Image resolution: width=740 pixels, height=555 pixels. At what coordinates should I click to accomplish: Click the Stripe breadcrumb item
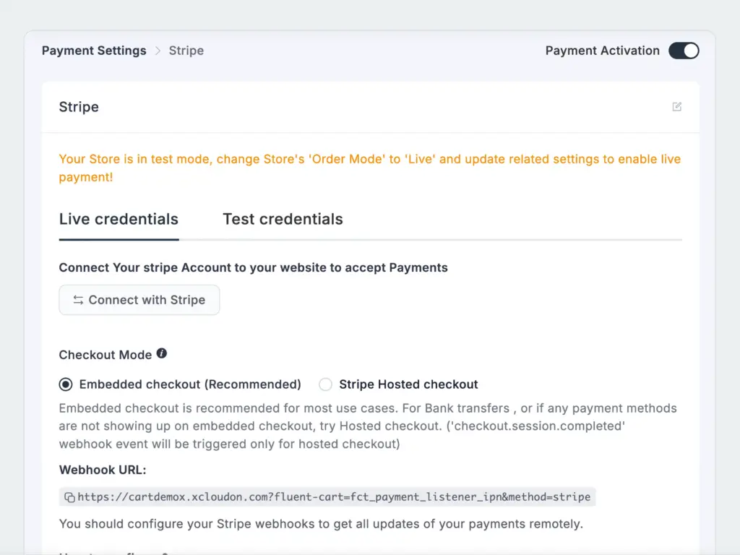pos(186,51)
